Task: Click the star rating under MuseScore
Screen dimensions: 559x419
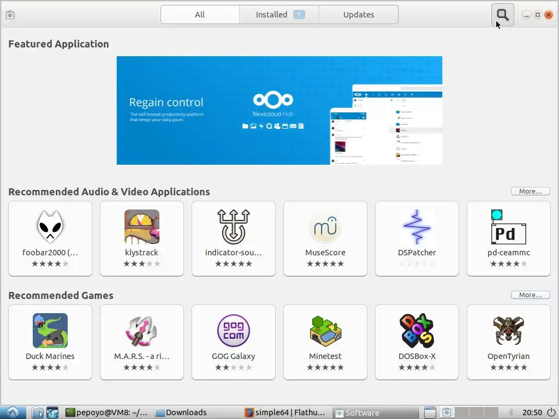Action: [x=325, y=264]
